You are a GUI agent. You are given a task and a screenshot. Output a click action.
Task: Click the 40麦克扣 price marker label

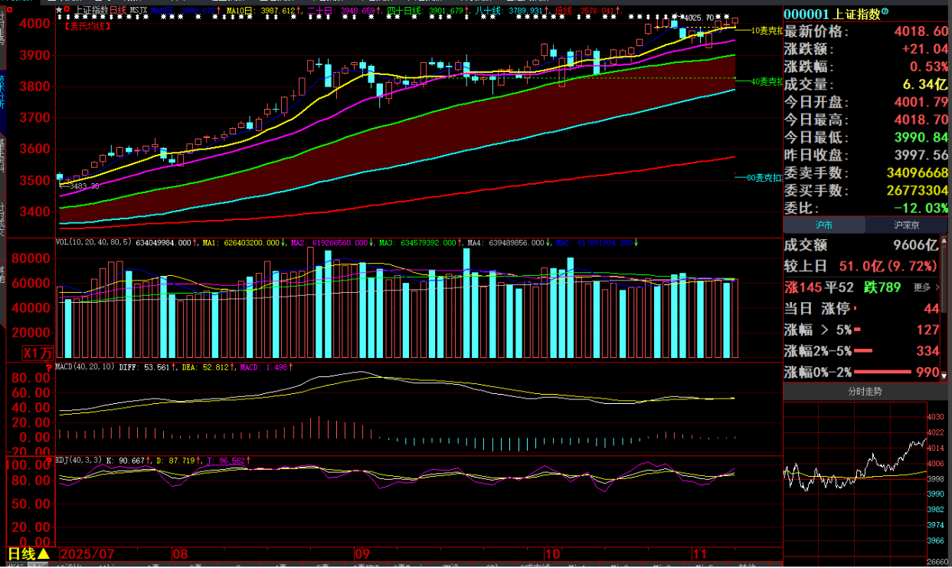click(x=767, y=81)
